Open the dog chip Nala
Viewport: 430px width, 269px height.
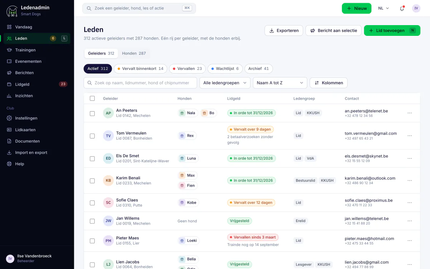pyautogui.click(x=188, y=113)
